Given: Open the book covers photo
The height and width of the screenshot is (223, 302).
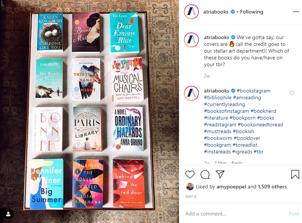Looking at the screenshot, I should tap(90, 111).
